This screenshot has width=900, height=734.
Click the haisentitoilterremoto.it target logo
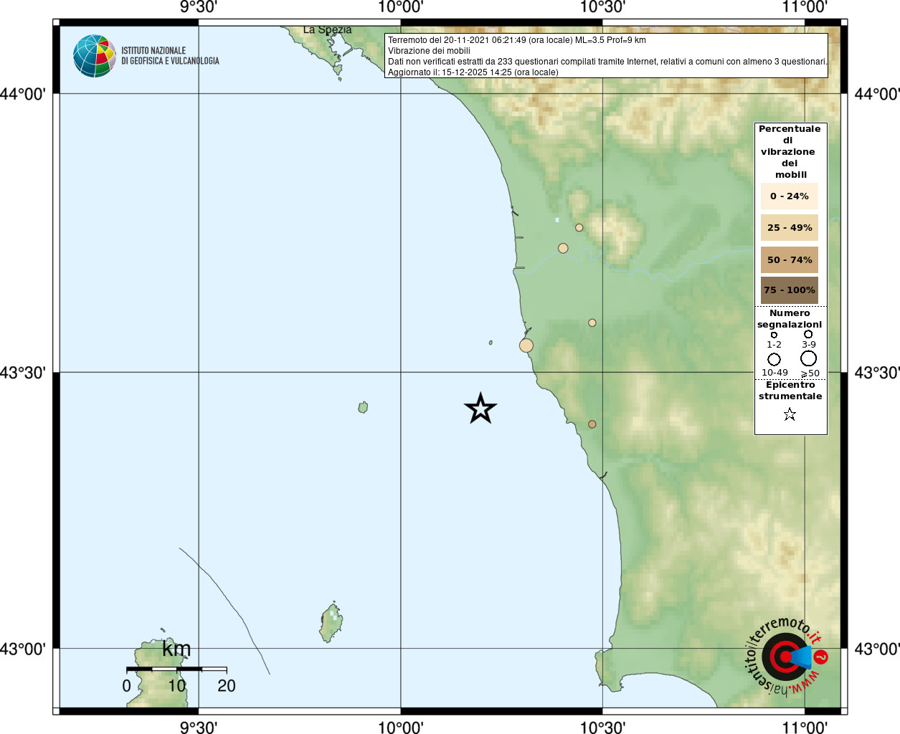(x=786, y=656)
